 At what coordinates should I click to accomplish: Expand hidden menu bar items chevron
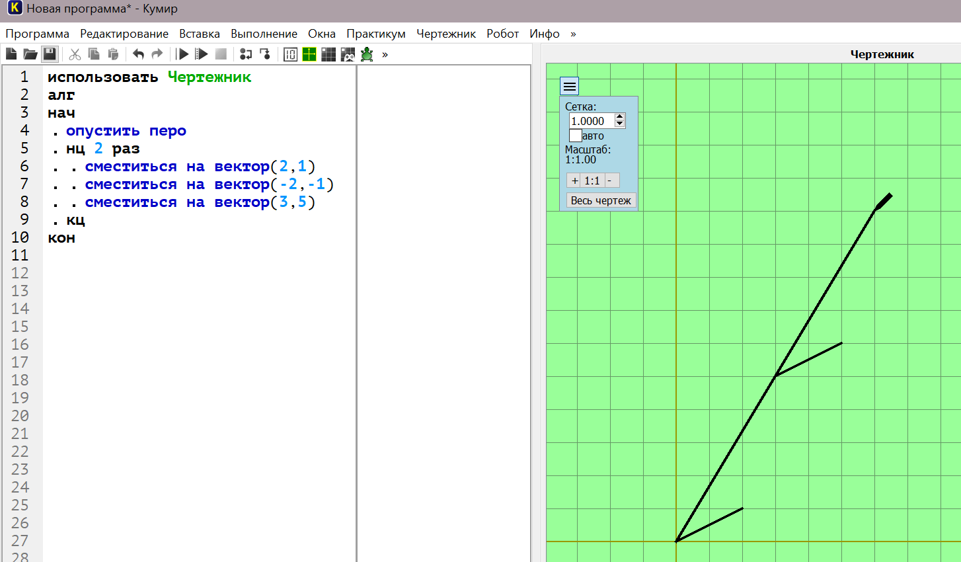pos(573,34)
